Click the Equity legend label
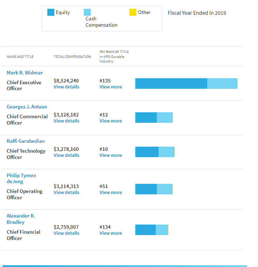258x267 pixels. (63, 12)
